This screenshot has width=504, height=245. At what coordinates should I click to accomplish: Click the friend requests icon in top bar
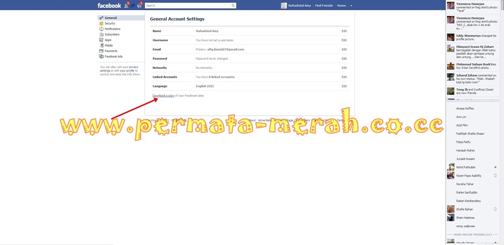click(x=126, y=5)
